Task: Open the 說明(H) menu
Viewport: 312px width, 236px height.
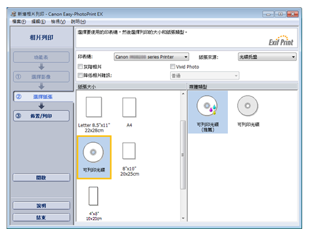Action: [78, 22]
